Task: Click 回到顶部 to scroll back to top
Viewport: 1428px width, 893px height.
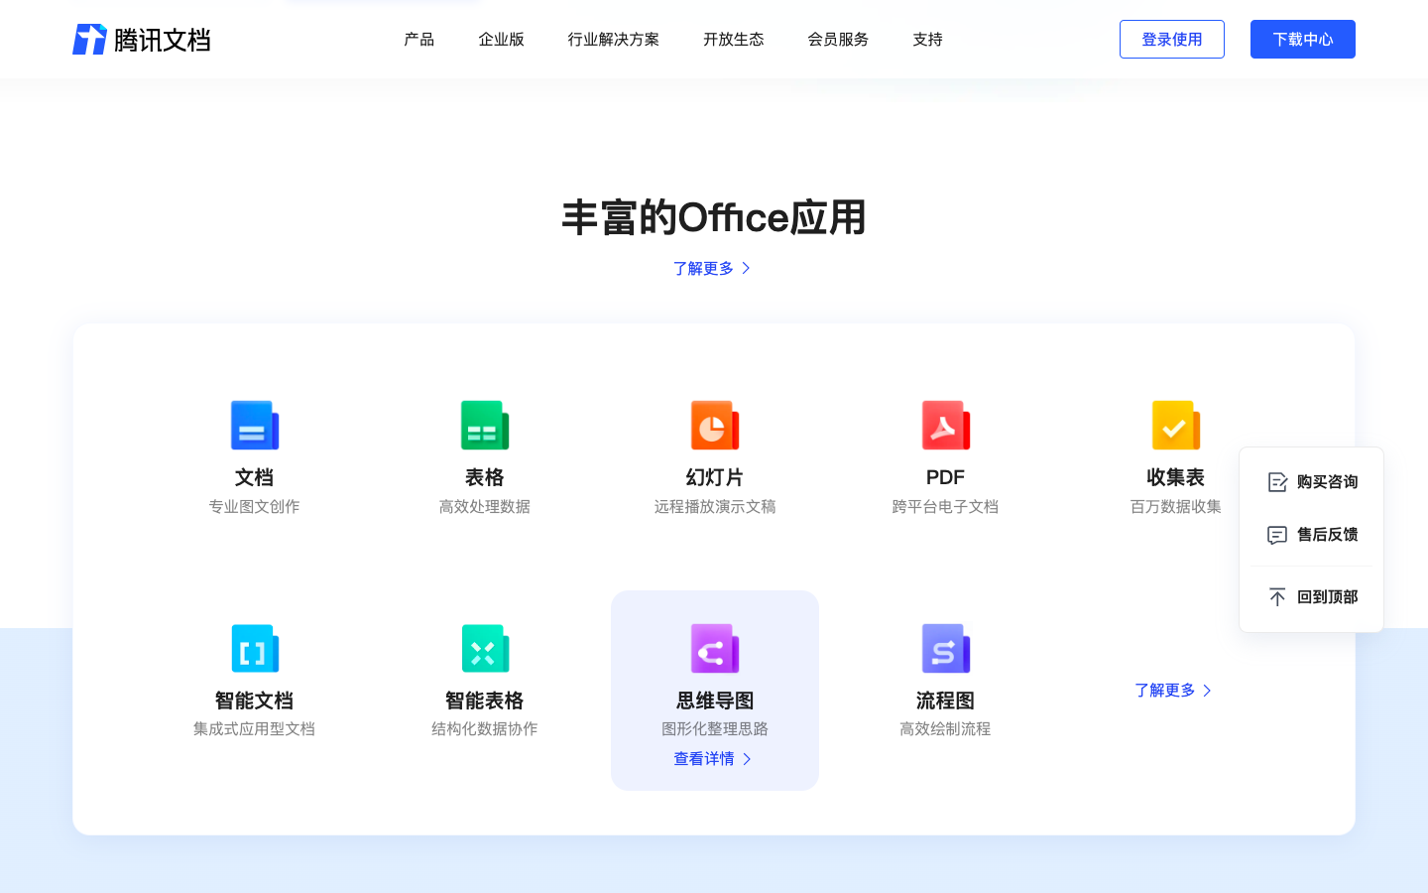Action: click(x=1311, y=596)
